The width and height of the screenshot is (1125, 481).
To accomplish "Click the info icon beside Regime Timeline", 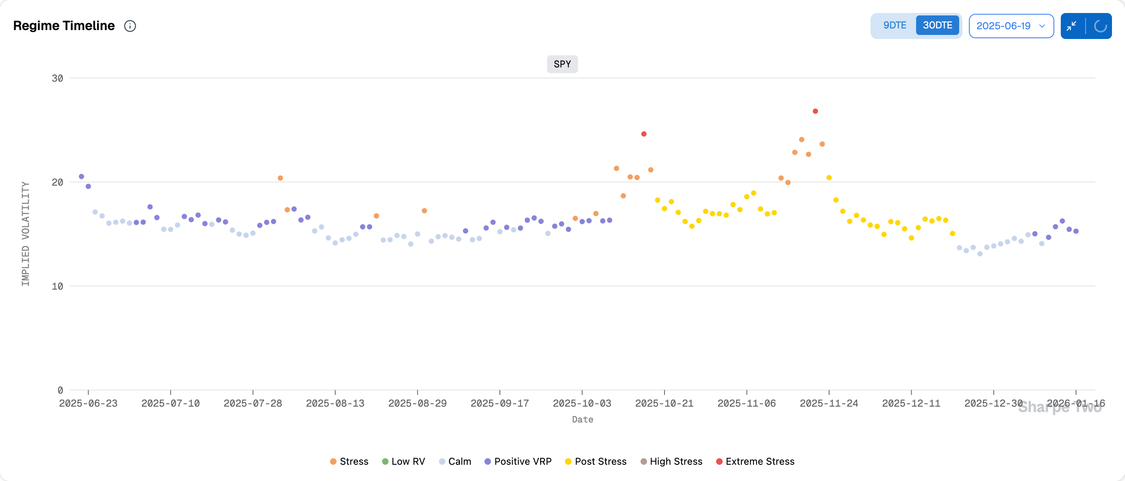I will click(x=130, y=26).
